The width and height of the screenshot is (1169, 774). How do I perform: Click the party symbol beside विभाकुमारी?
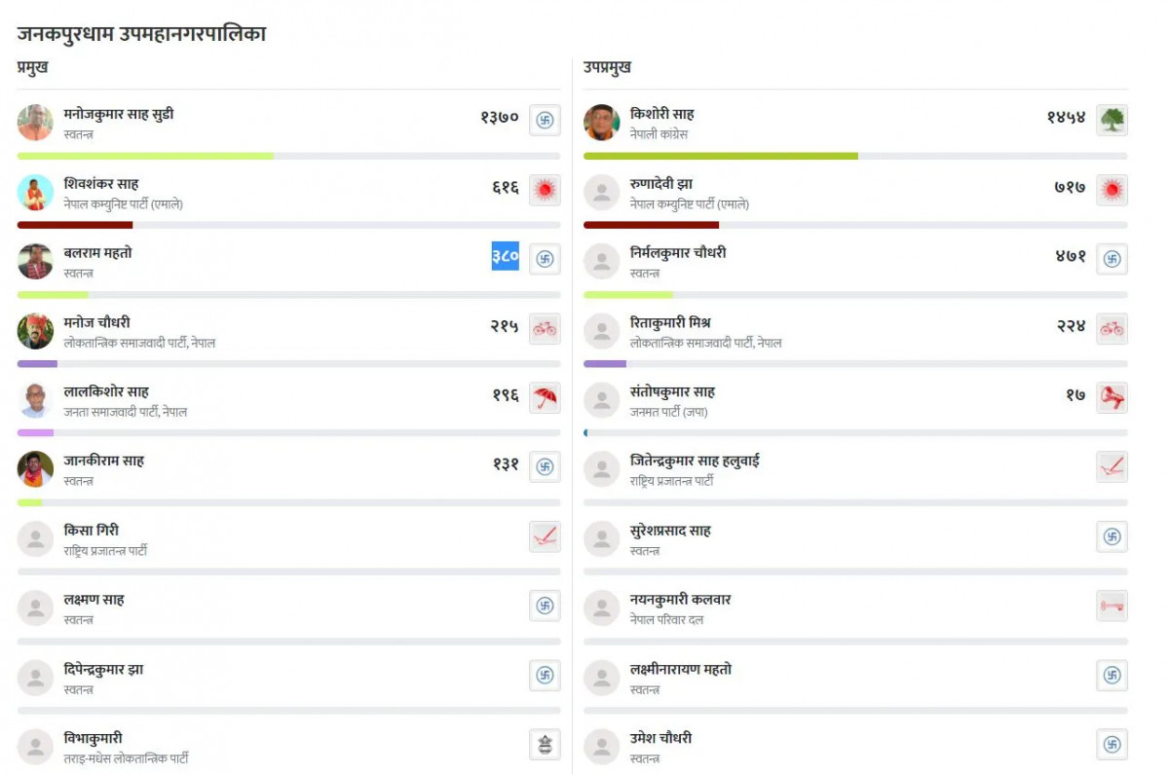pyautogui.click(x=545, y=745)
